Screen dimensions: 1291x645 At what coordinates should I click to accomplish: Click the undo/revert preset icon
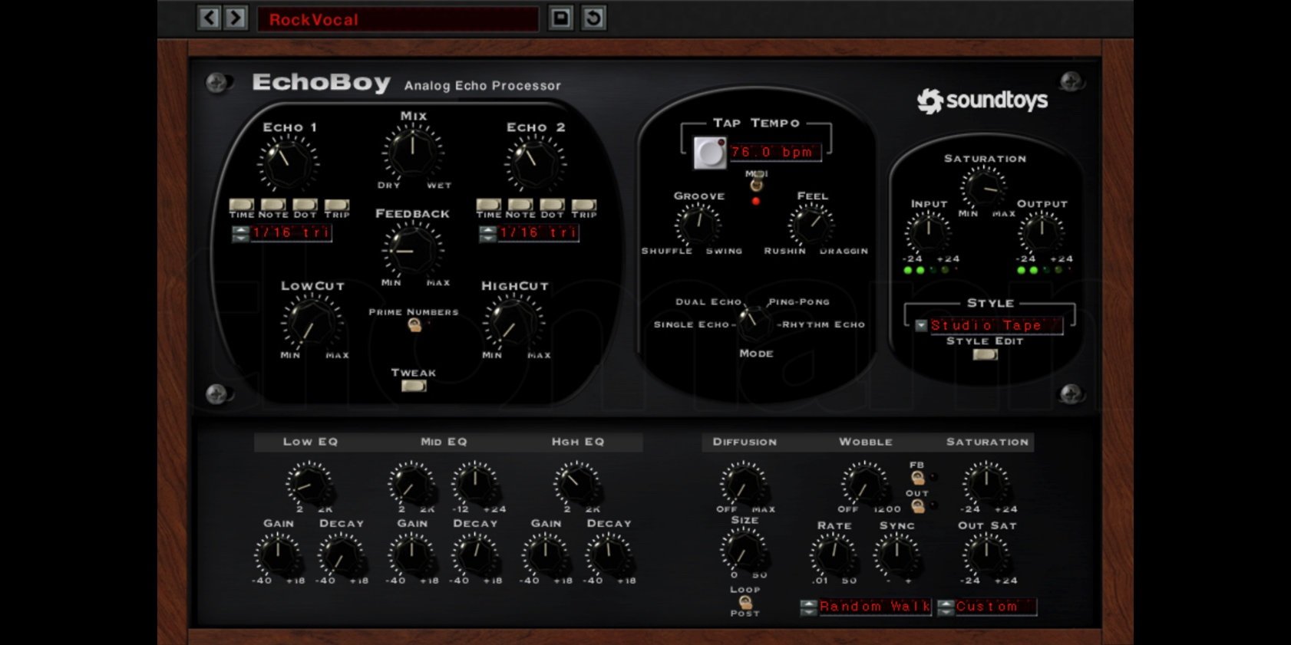tap(593, 18)
